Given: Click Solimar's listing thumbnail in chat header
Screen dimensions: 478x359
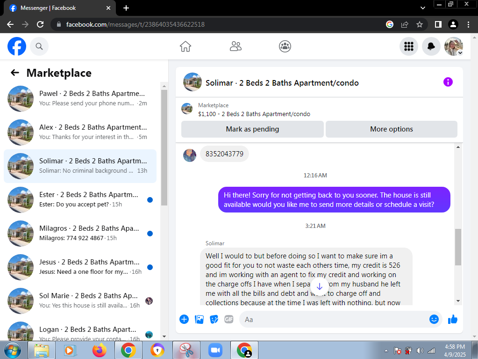Looking at the screenshot, I should (x=193, y=82).
